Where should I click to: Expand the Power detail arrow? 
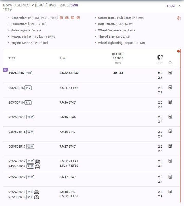[x=8, y=37]
